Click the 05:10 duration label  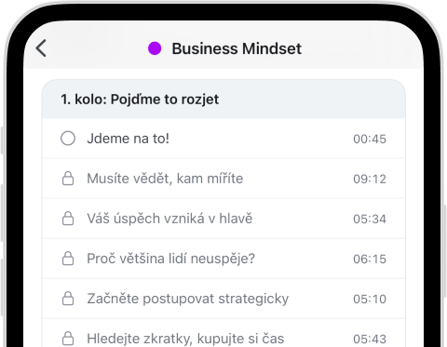click(x=370, y=299)
